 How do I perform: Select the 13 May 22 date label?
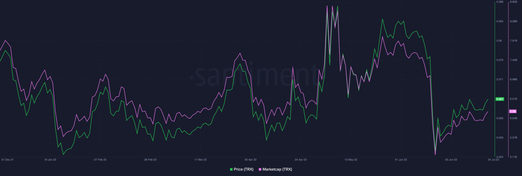click(351, 159)
